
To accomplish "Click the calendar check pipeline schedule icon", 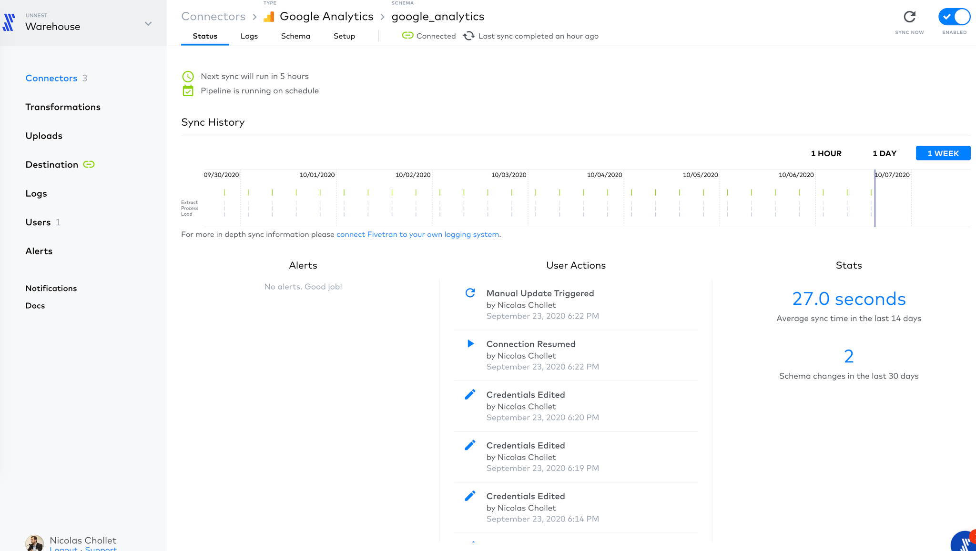I will coord(188,90).
